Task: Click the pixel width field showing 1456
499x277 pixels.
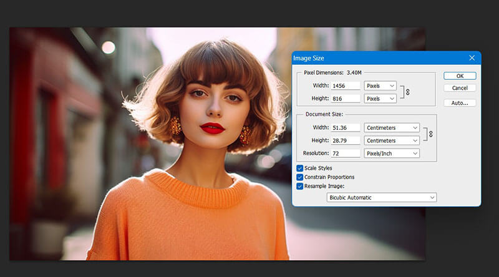Action: tap(346, 85)
